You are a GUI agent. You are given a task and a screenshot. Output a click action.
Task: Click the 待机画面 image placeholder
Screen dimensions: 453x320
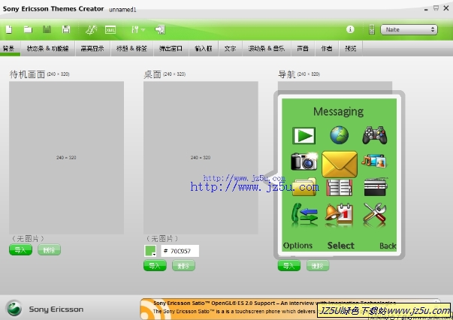pyautogui.click(x=66, y=158)
